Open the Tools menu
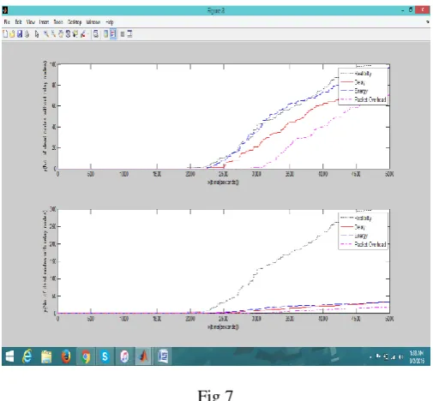Image resolution: width=433 pixels, height=401 pixels. point(58,22)
